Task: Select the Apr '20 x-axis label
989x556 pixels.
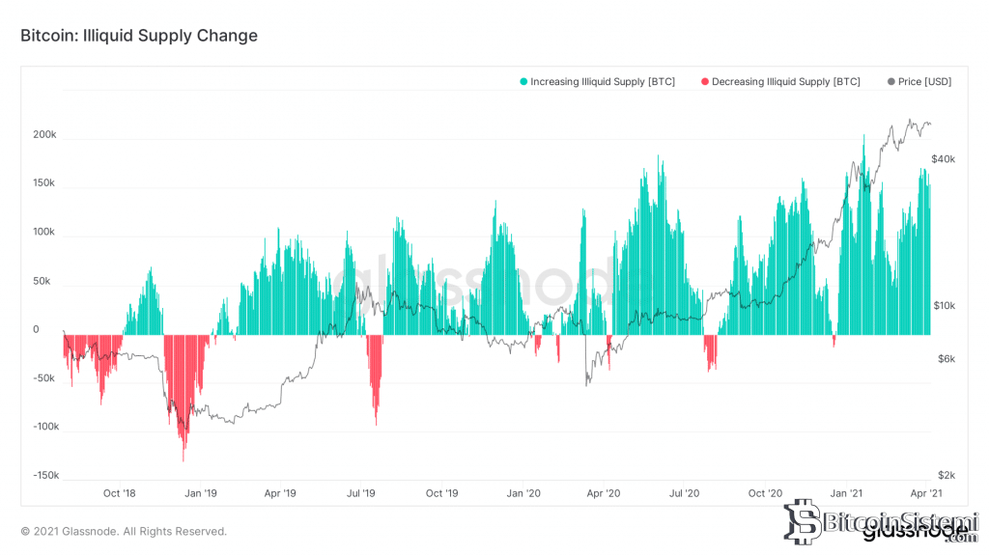Action: pyautogui.click(x=603, y=493)
